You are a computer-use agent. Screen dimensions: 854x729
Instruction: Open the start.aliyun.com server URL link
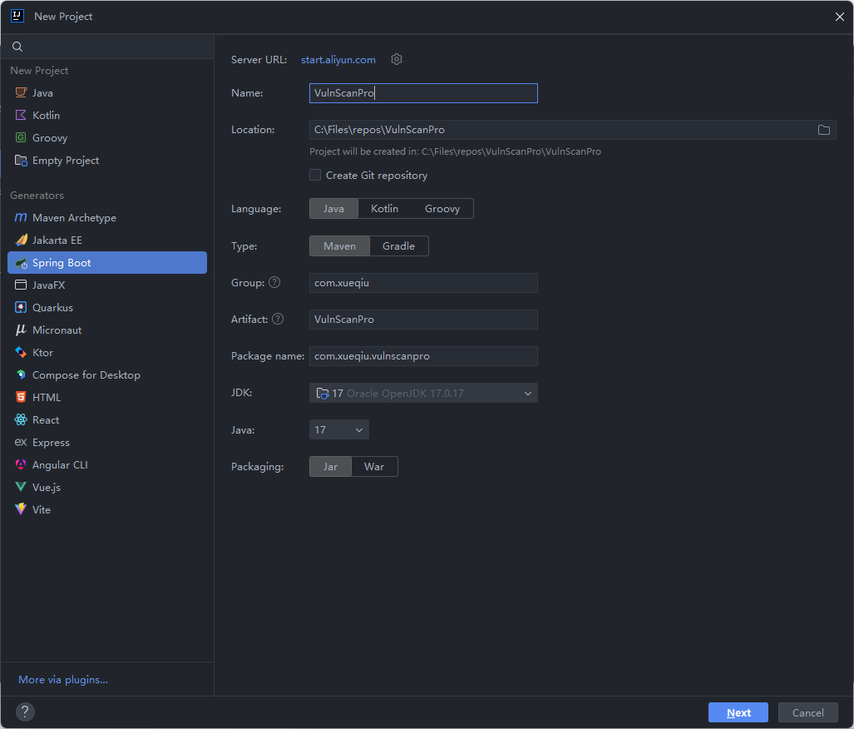pos(338,60)
